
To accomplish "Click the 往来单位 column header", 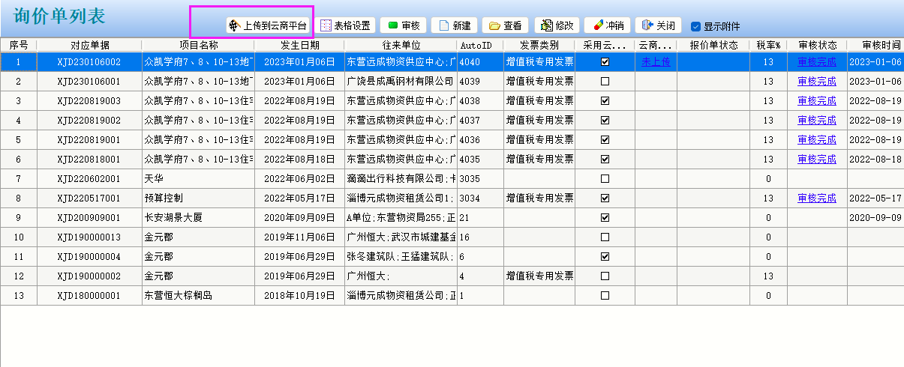I will [401, 45].
